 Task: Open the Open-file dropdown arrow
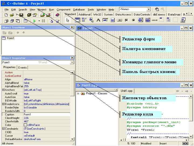click(x=17, y=15)
